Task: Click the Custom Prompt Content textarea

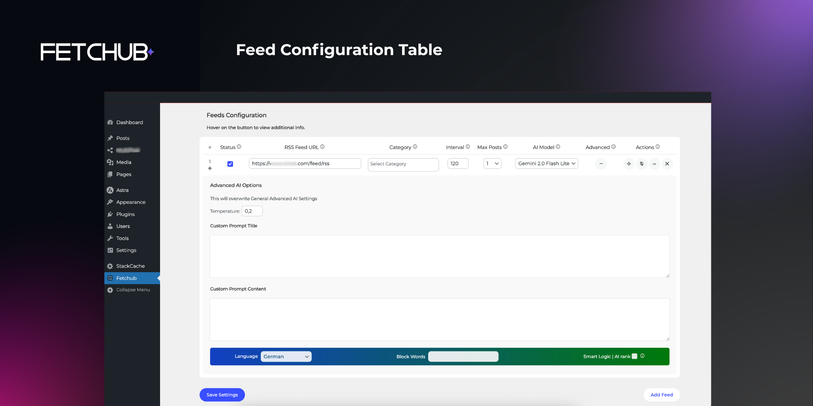Action: 440,319
